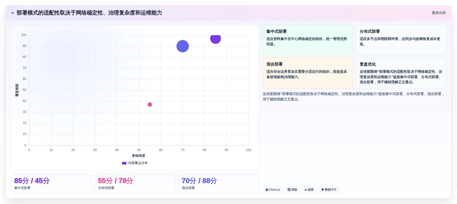Click 混合部署 label under the blue score

click(188, 188)
